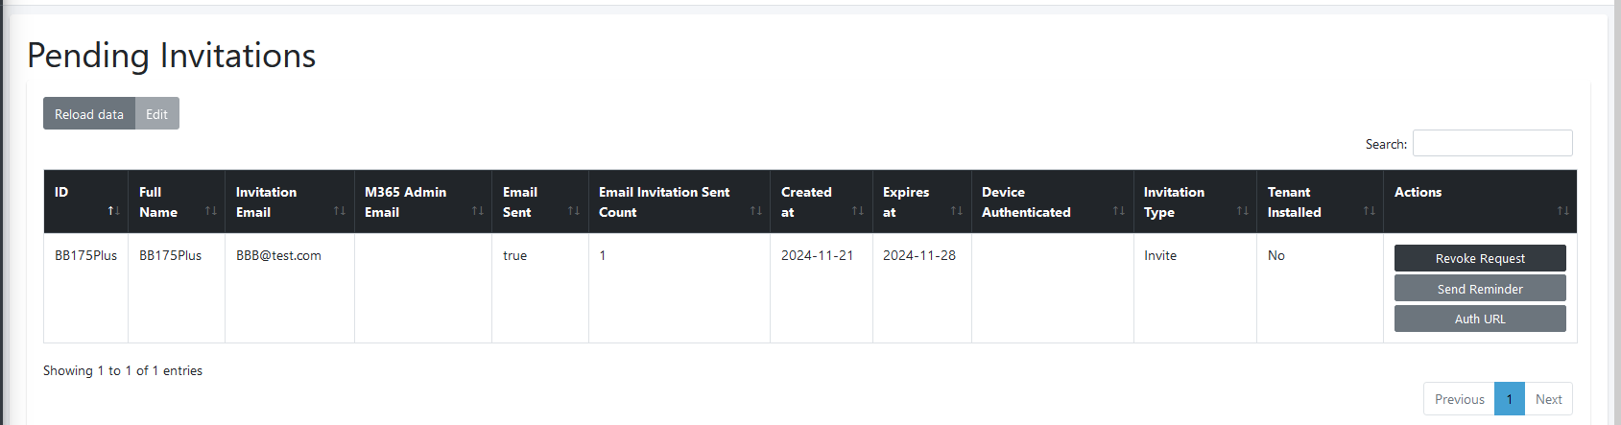Sort by Email Invitation Sent Count arrows
The width and height of the screenshot is (1621, 425).
click(755, 211)
